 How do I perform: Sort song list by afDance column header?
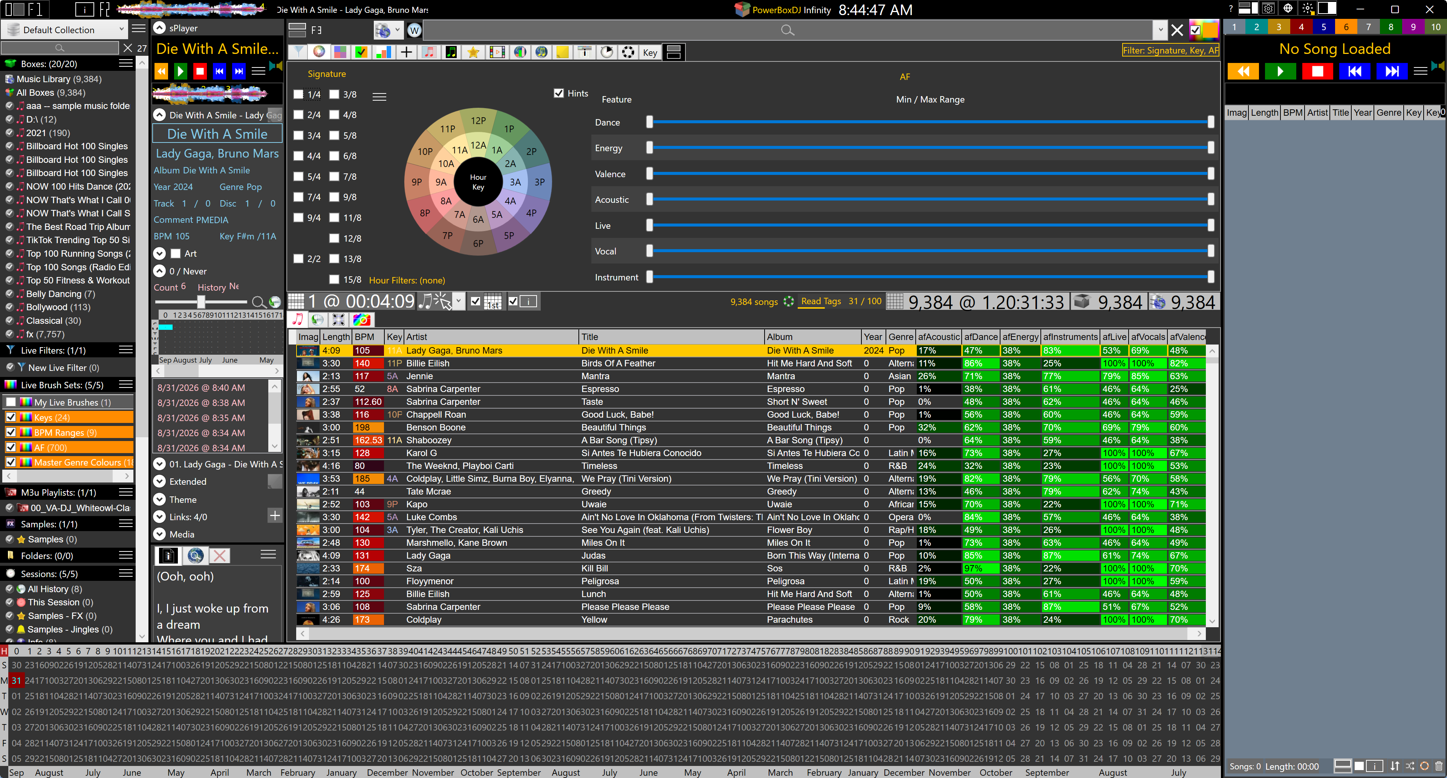pos(981,337)
